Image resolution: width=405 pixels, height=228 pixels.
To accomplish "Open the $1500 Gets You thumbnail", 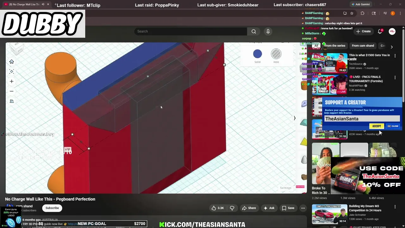I will click(329, 63).
